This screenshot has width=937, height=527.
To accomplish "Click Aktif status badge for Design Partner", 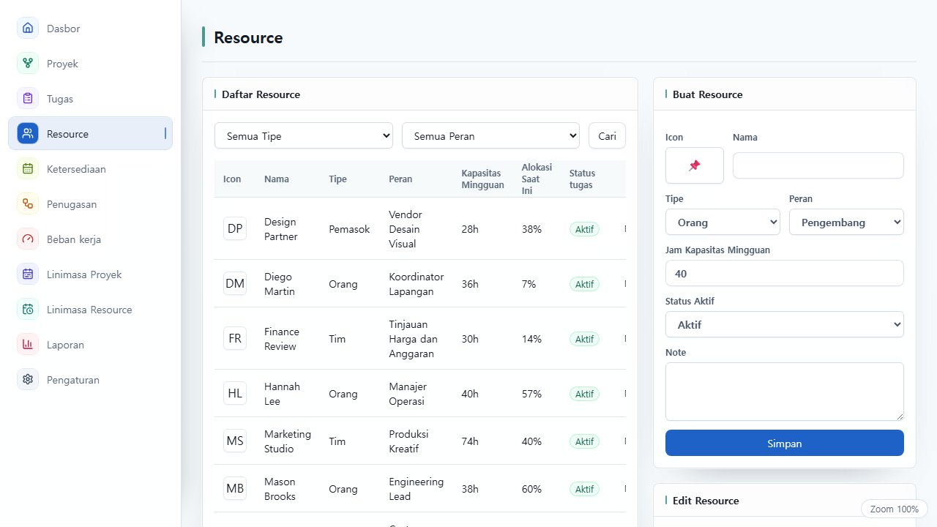I will 584,229.
